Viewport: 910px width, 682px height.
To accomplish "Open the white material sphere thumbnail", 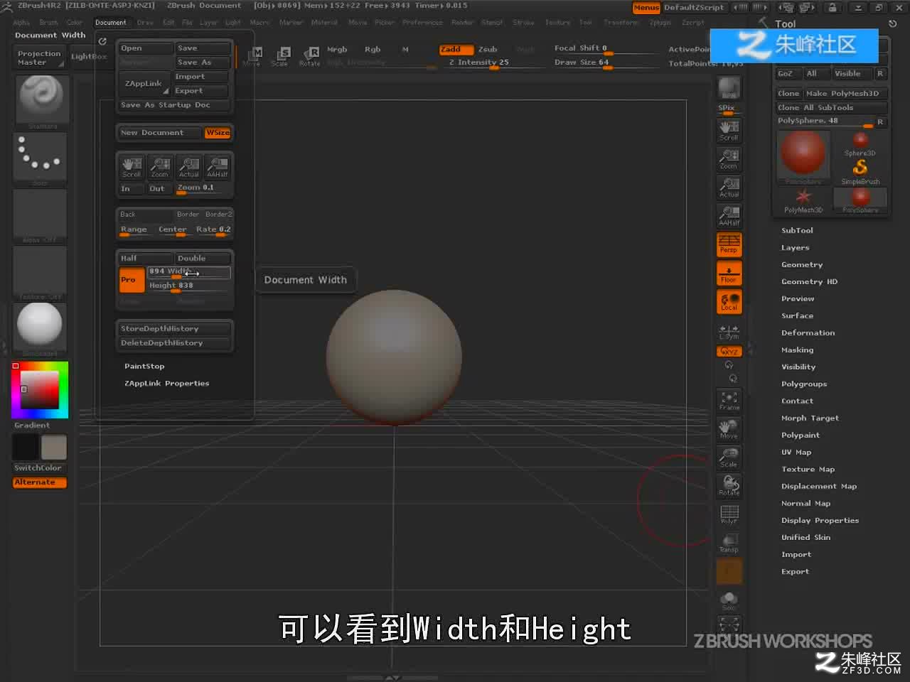I will click(x=41, y=328).
